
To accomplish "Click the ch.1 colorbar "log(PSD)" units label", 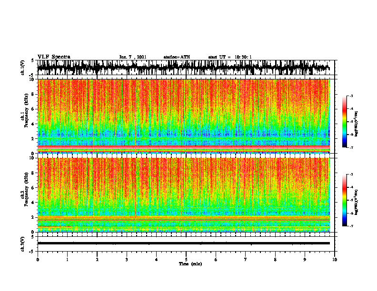I will 356,124.
